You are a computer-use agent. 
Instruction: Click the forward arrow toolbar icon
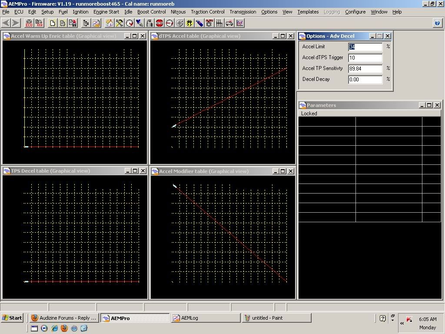click(x=16, y=23)
